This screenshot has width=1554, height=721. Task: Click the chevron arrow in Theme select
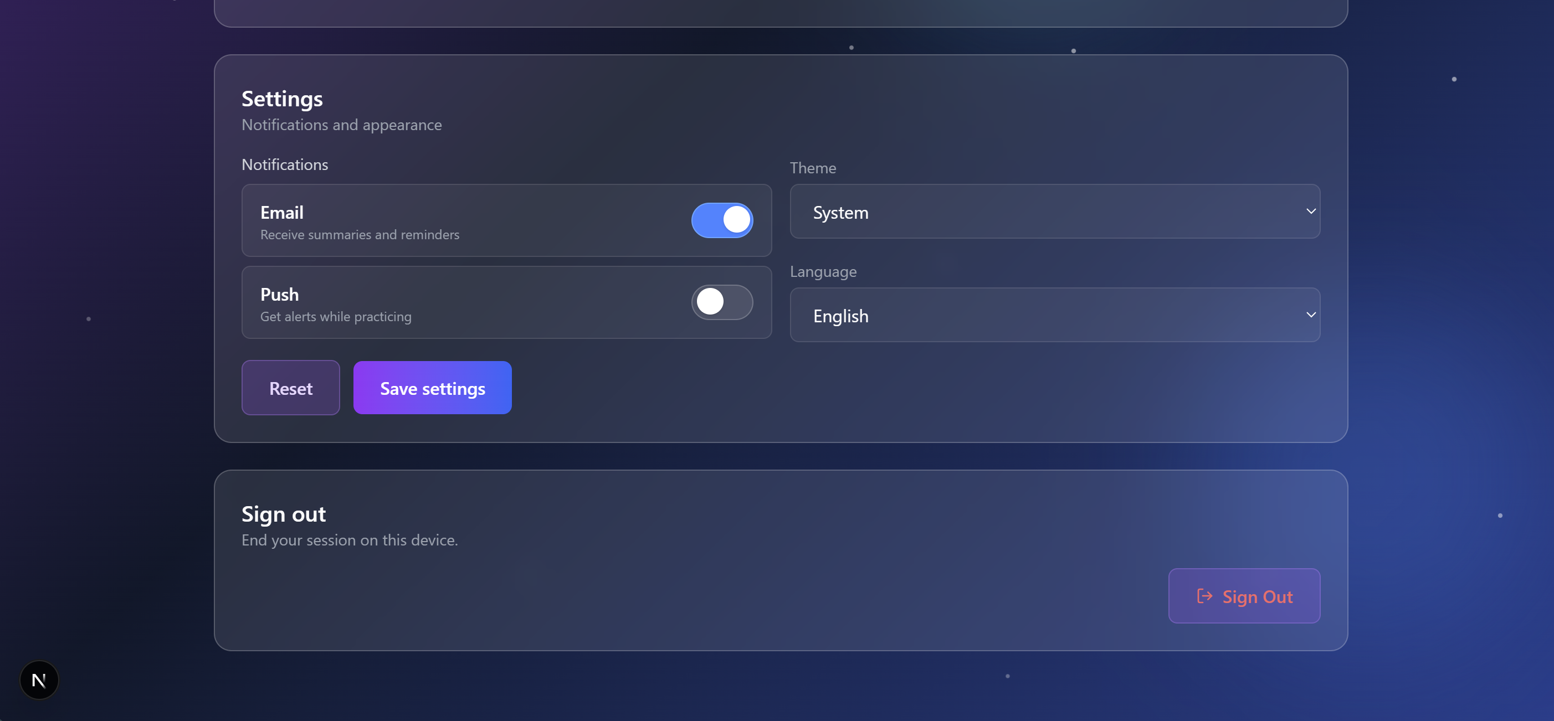(x=1310, y=212)
